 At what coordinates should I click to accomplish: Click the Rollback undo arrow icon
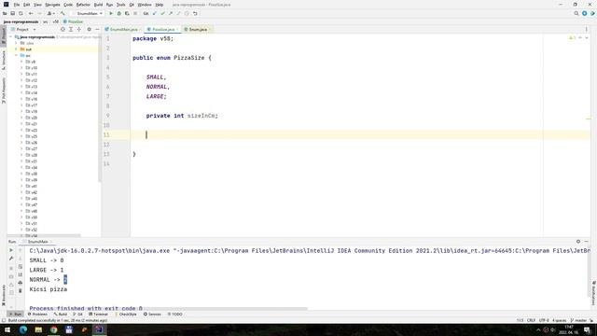[195, 13]
